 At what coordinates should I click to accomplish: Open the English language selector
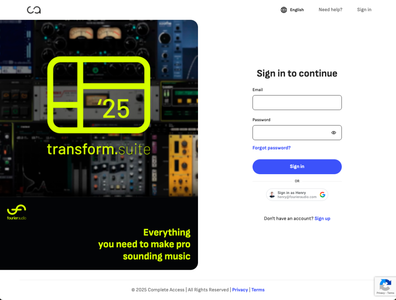[292, 10]
